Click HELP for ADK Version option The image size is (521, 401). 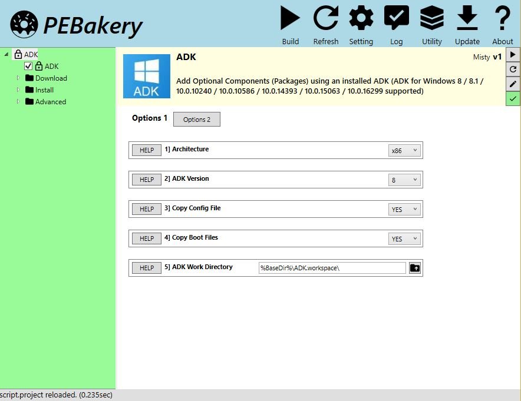147,180
